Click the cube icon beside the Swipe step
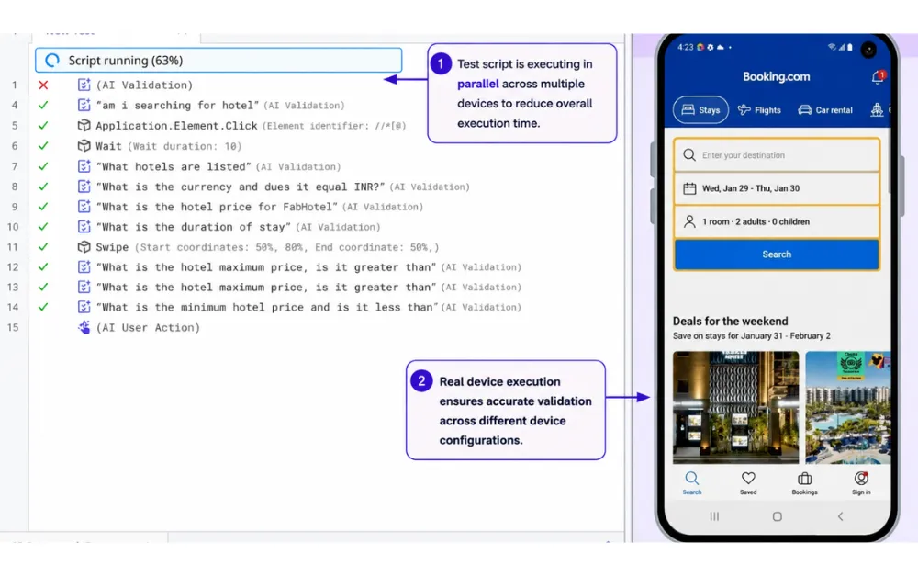The image size is (918, 588). (84, 247)
